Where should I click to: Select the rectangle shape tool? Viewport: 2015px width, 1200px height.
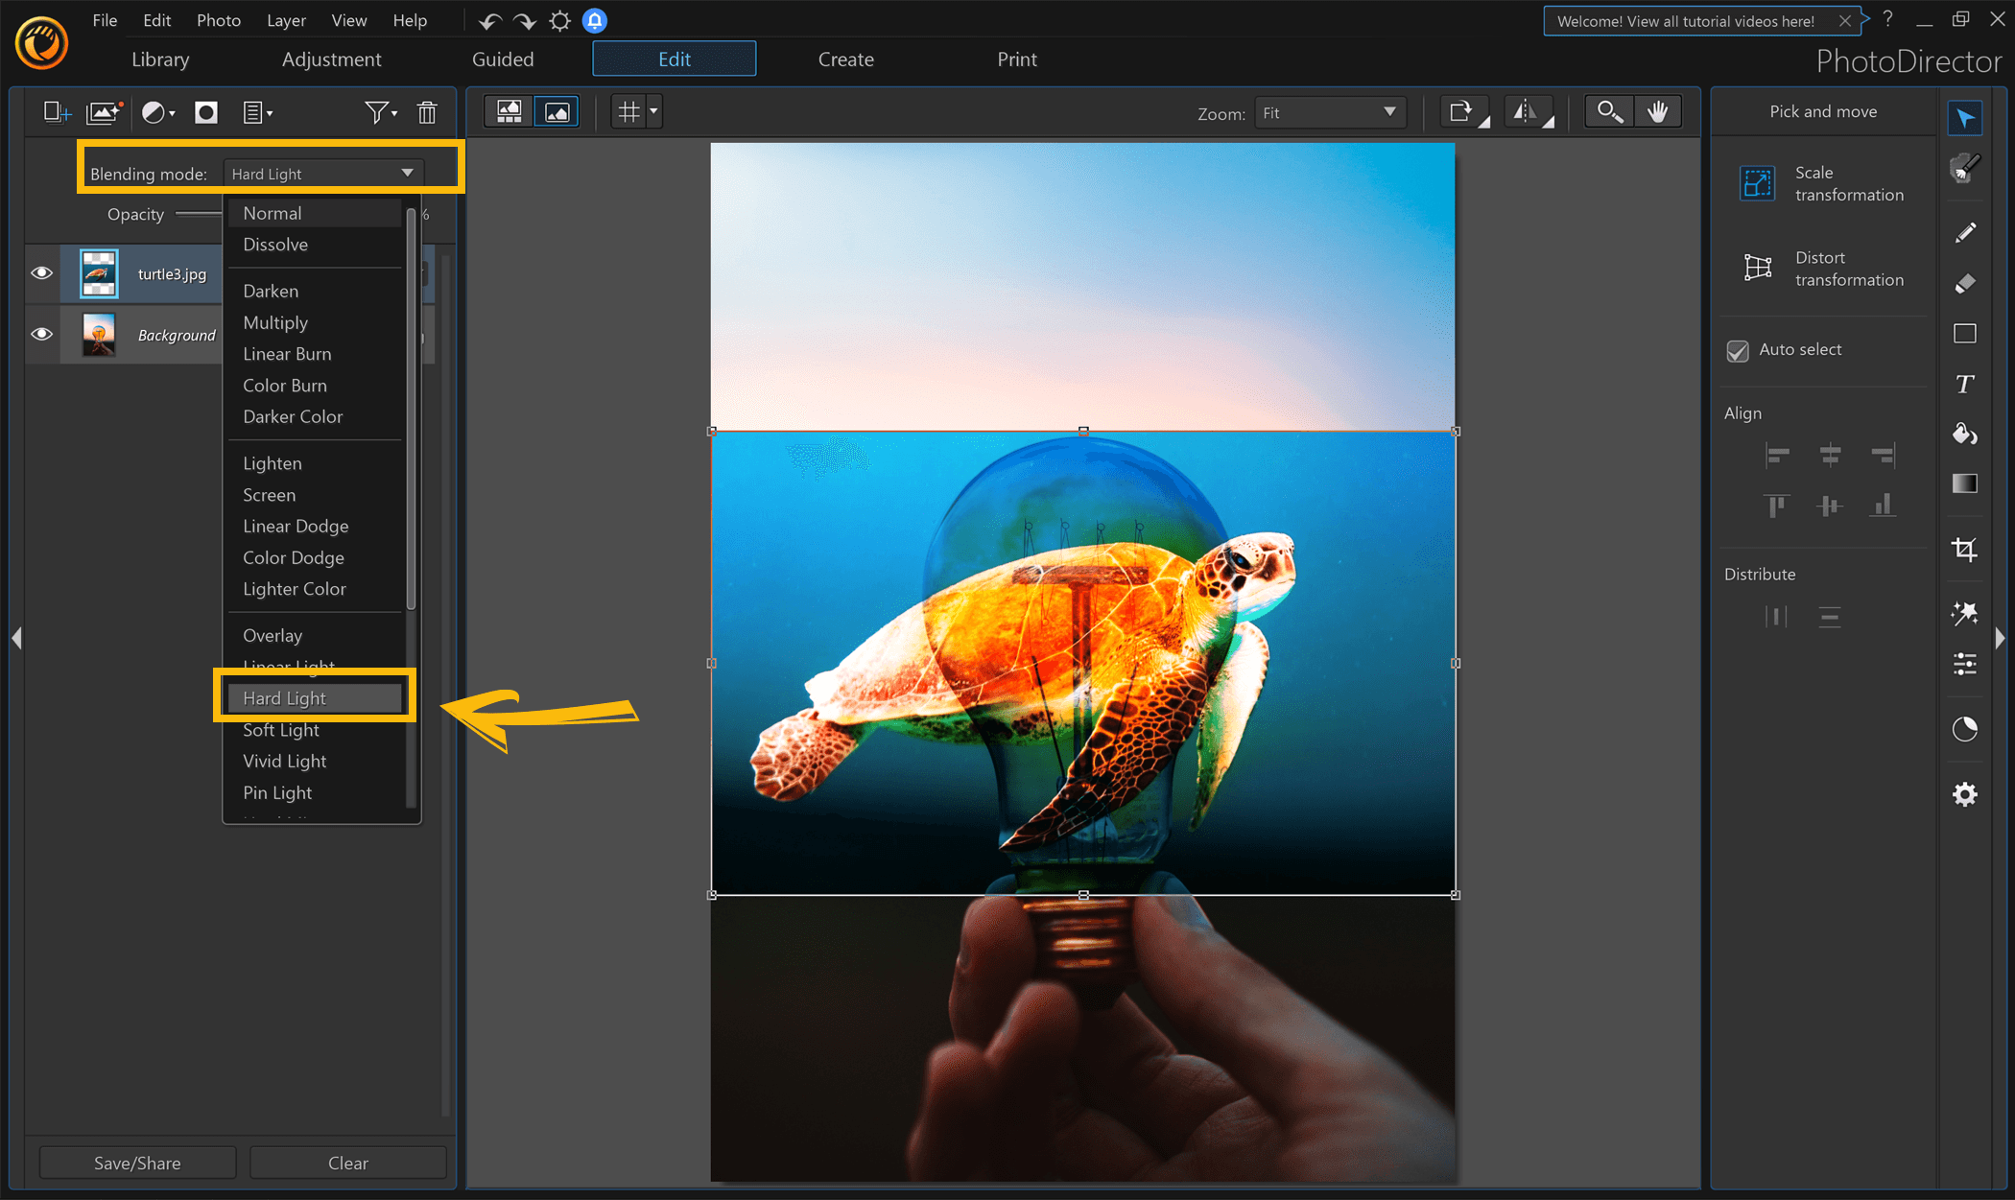pyautogui.click(x=1965, y=334)
